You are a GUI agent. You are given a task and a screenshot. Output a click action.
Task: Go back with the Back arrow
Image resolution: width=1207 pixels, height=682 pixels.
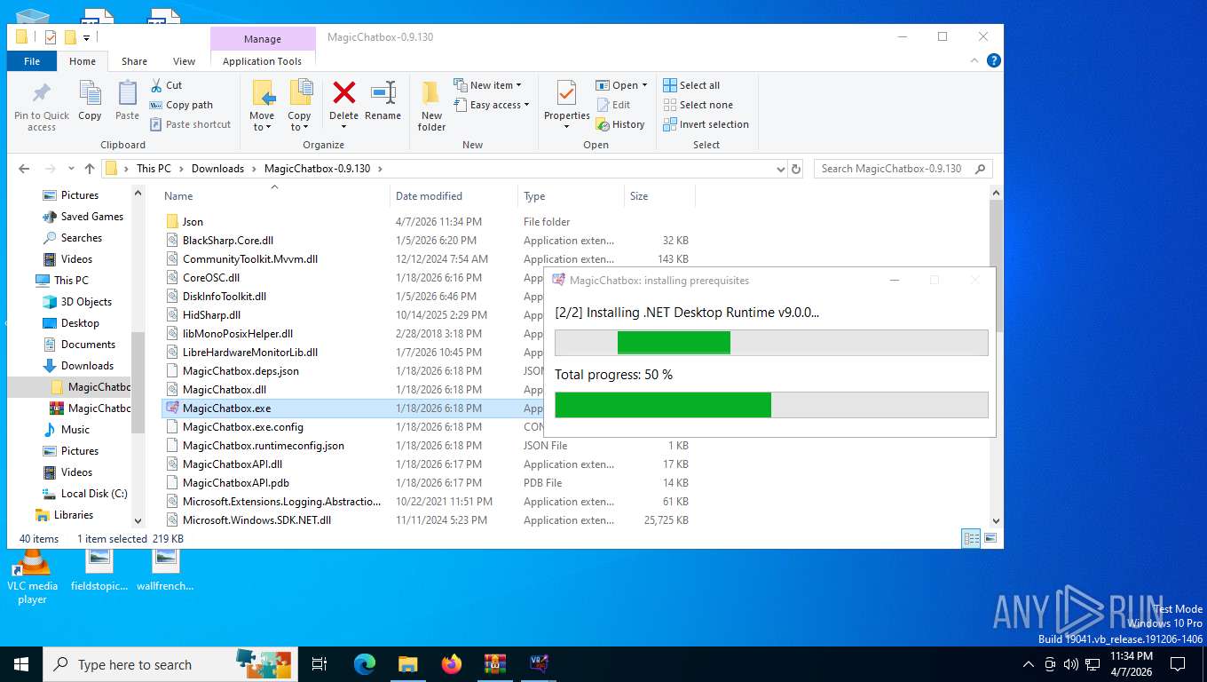(24, 169)
